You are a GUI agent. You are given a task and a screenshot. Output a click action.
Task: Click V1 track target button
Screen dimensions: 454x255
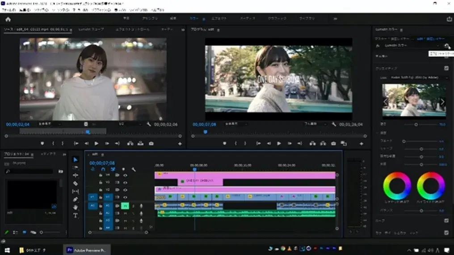(x=108, y=197)
